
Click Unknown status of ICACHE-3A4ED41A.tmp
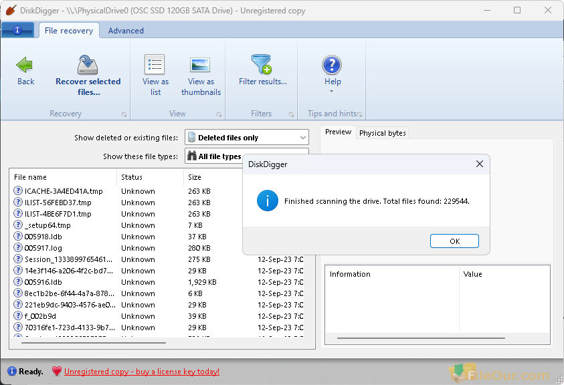pyautogui.click(x=138, y=191)
